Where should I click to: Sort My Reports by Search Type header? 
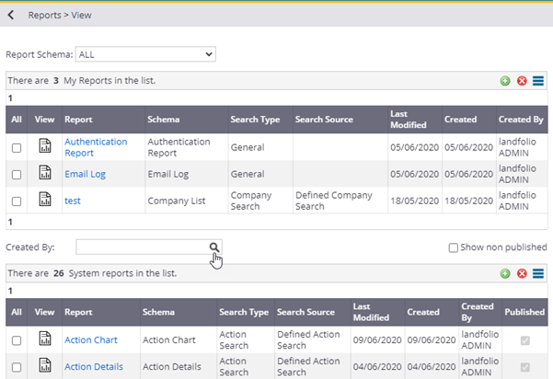tap(255, 120)
